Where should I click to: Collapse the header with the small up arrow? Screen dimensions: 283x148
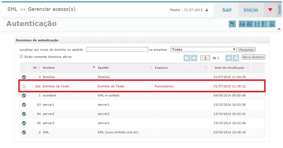(279, 29)
